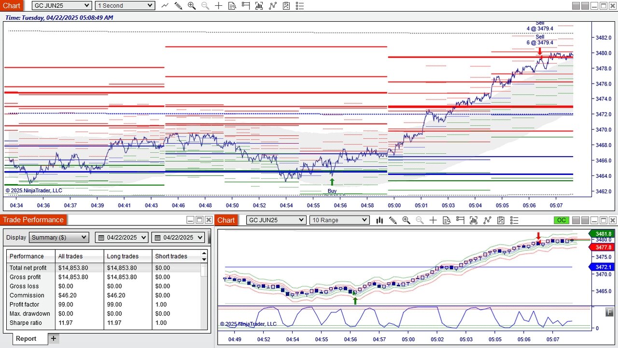Select the Total net profit row

click(104, 268)
